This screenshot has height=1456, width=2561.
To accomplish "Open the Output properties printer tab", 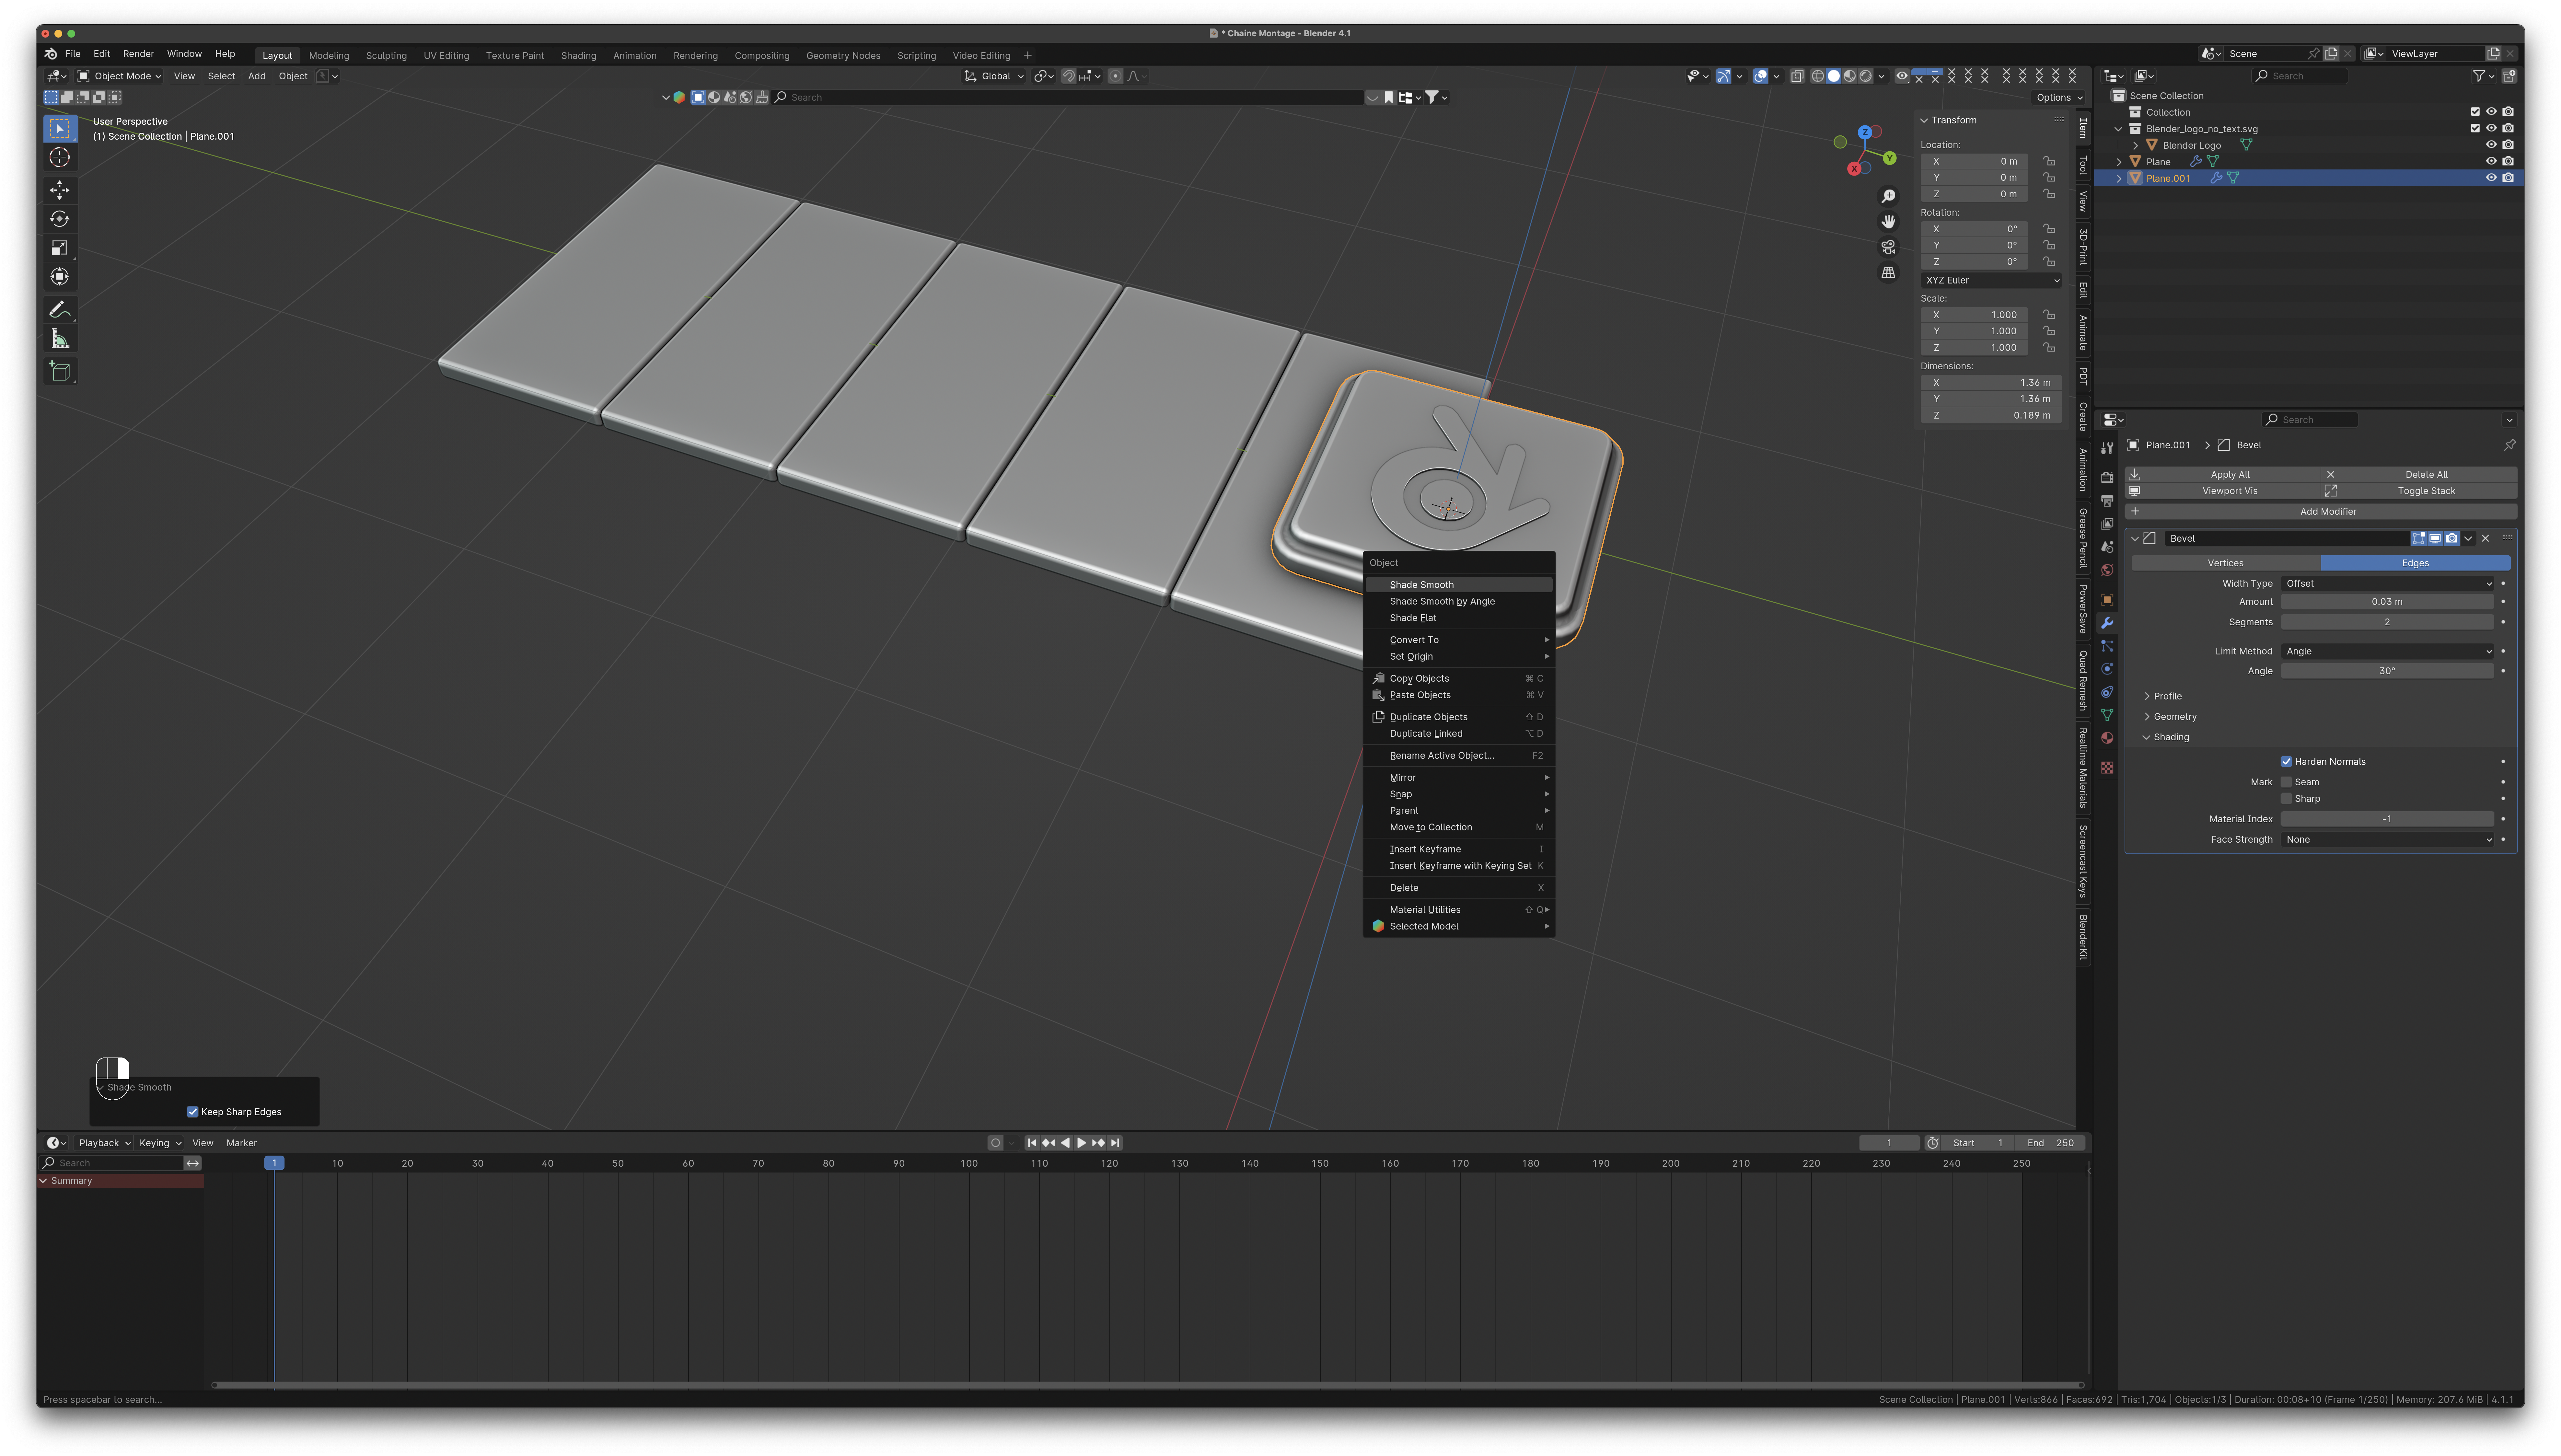I will 2107,501.
